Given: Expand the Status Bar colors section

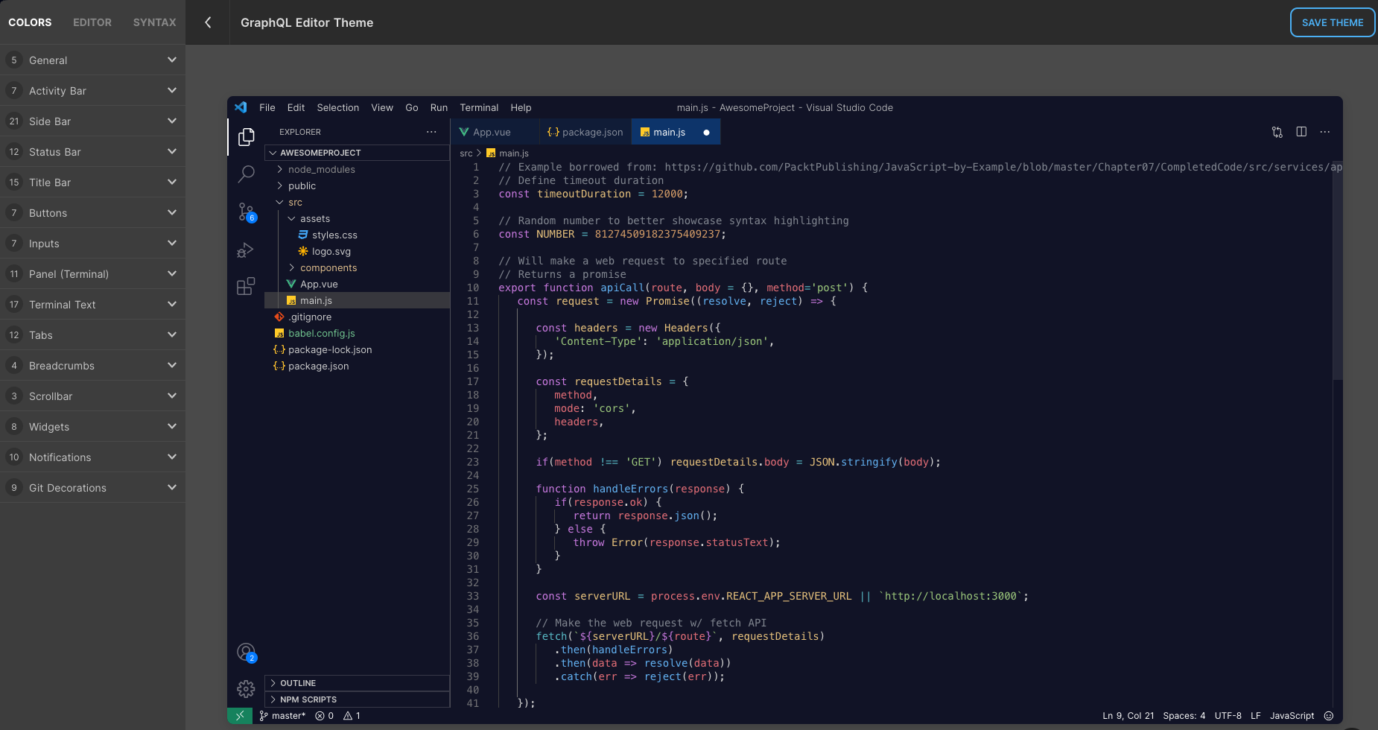Looking at the screenshot, I should (x=92, y=152).
